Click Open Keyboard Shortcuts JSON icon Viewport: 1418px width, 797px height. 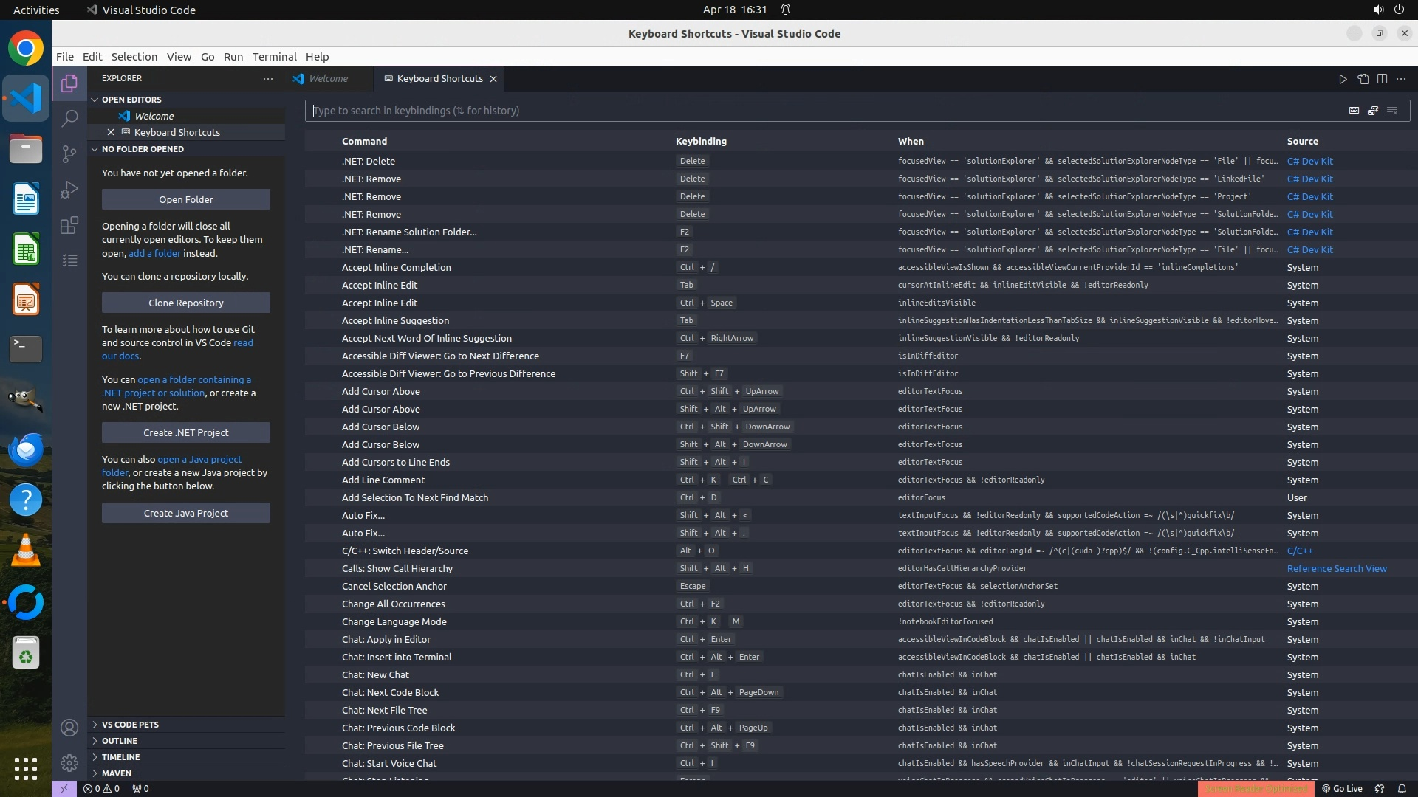click(1363, 79)
